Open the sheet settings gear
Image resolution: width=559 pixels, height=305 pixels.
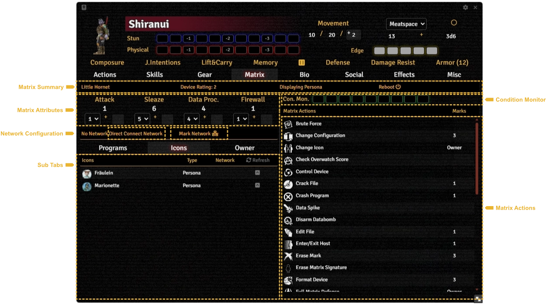point(466,7)
